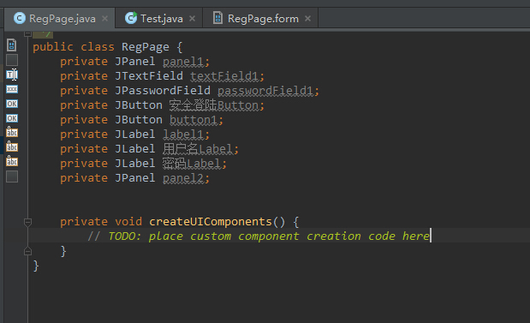Click the label gutter icon beside 密码Label

(12, 161)
